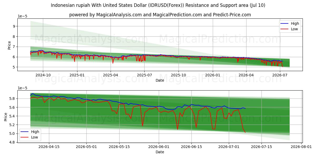Click the 2026-08-01 tick label

[302, 147]
